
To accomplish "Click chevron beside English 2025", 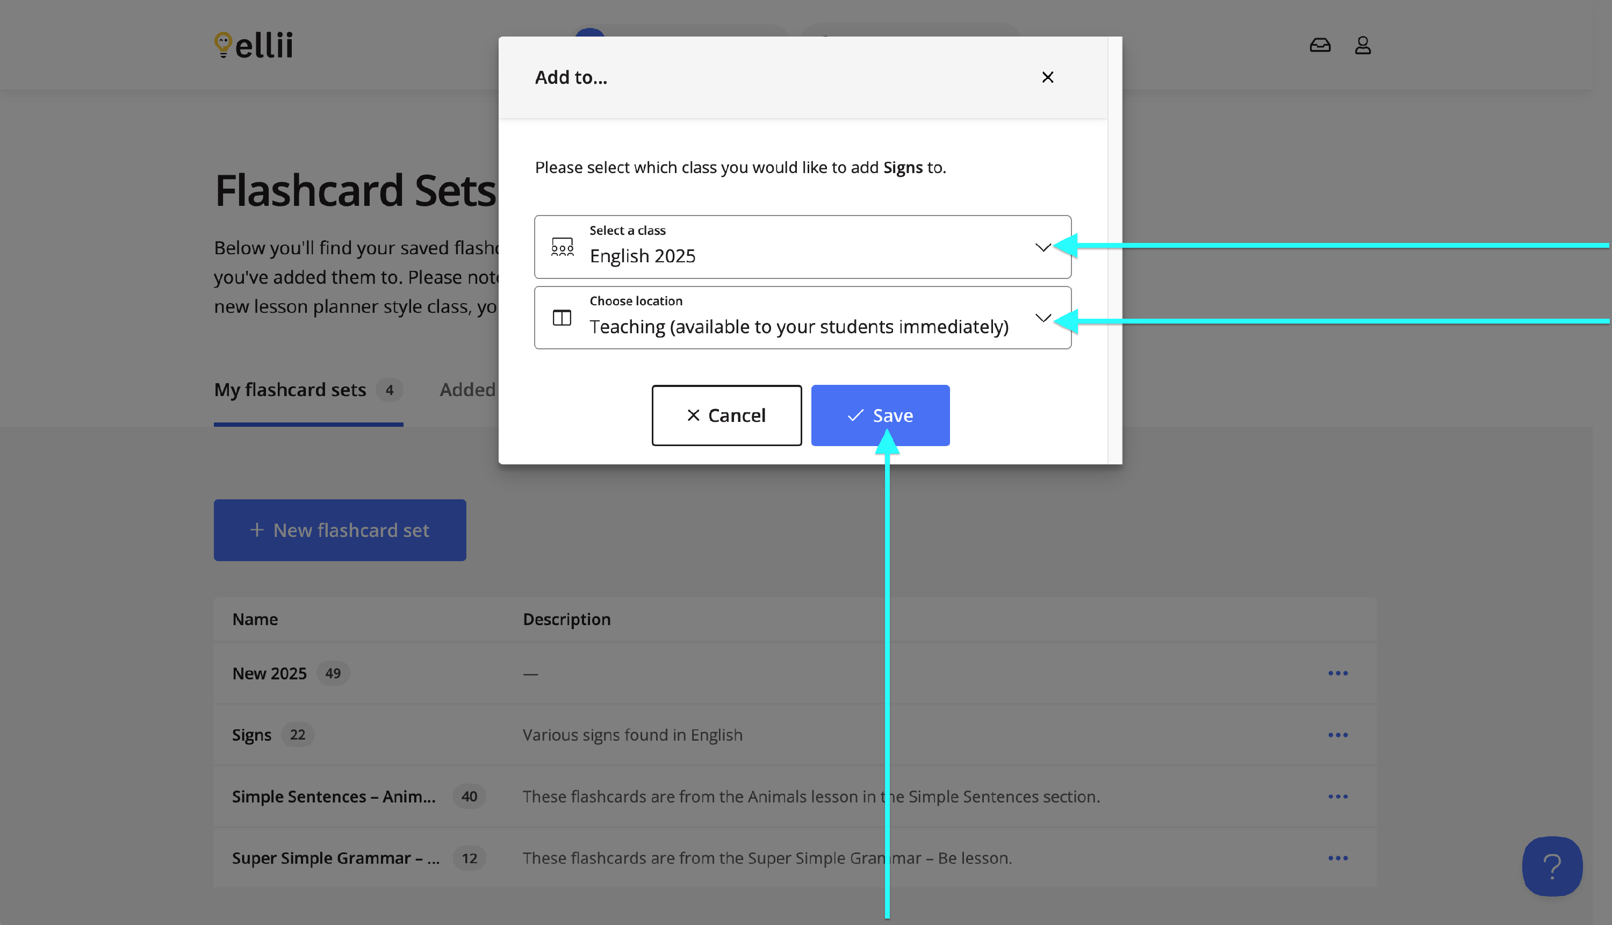I will click(x=1042, y=247).
